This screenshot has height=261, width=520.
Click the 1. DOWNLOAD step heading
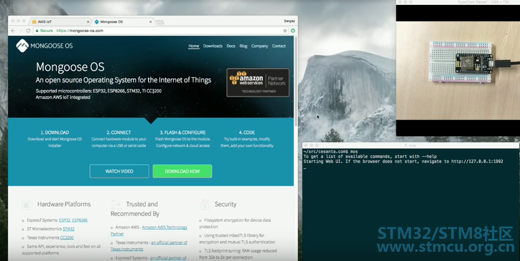point(55,132)
